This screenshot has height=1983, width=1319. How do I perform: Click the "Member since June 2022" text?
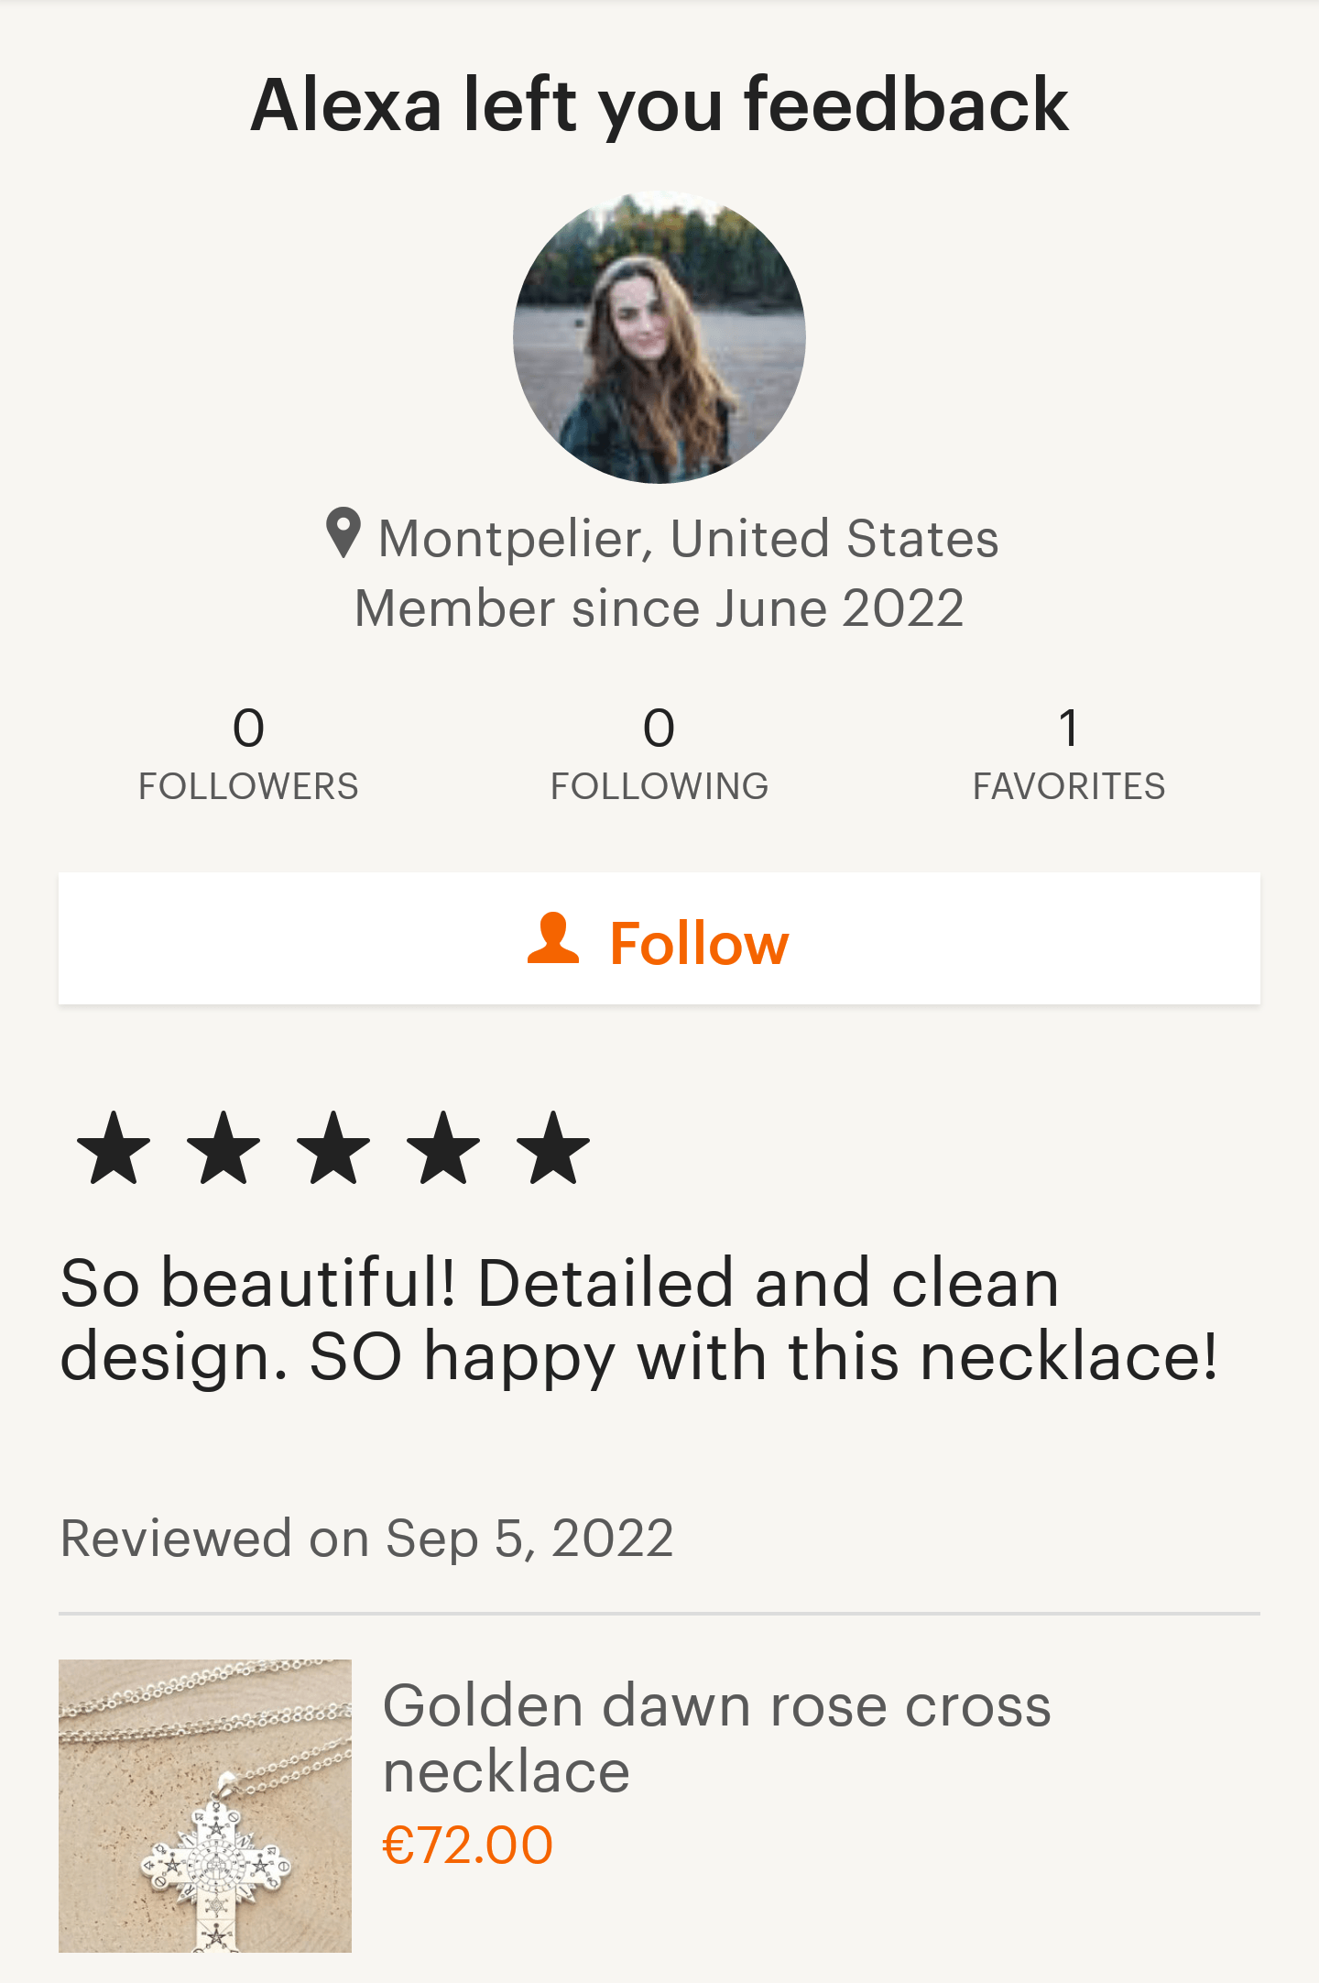[x=659, y=608]
